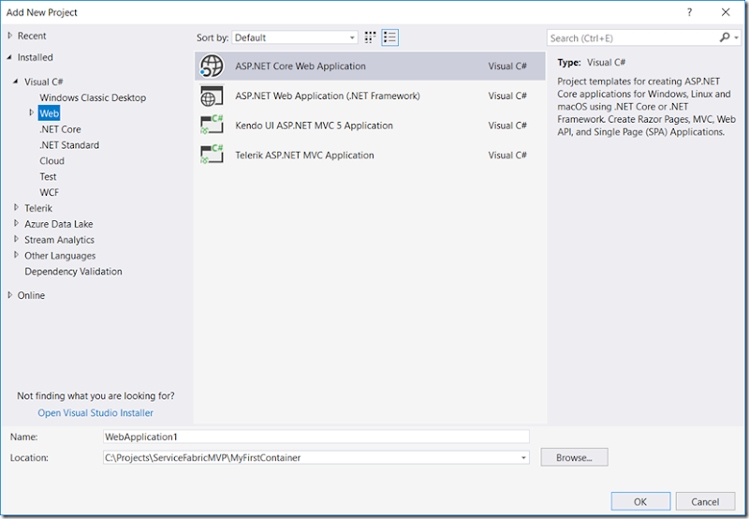Open the Sort by Default dropdown

(x=294, y=37)
